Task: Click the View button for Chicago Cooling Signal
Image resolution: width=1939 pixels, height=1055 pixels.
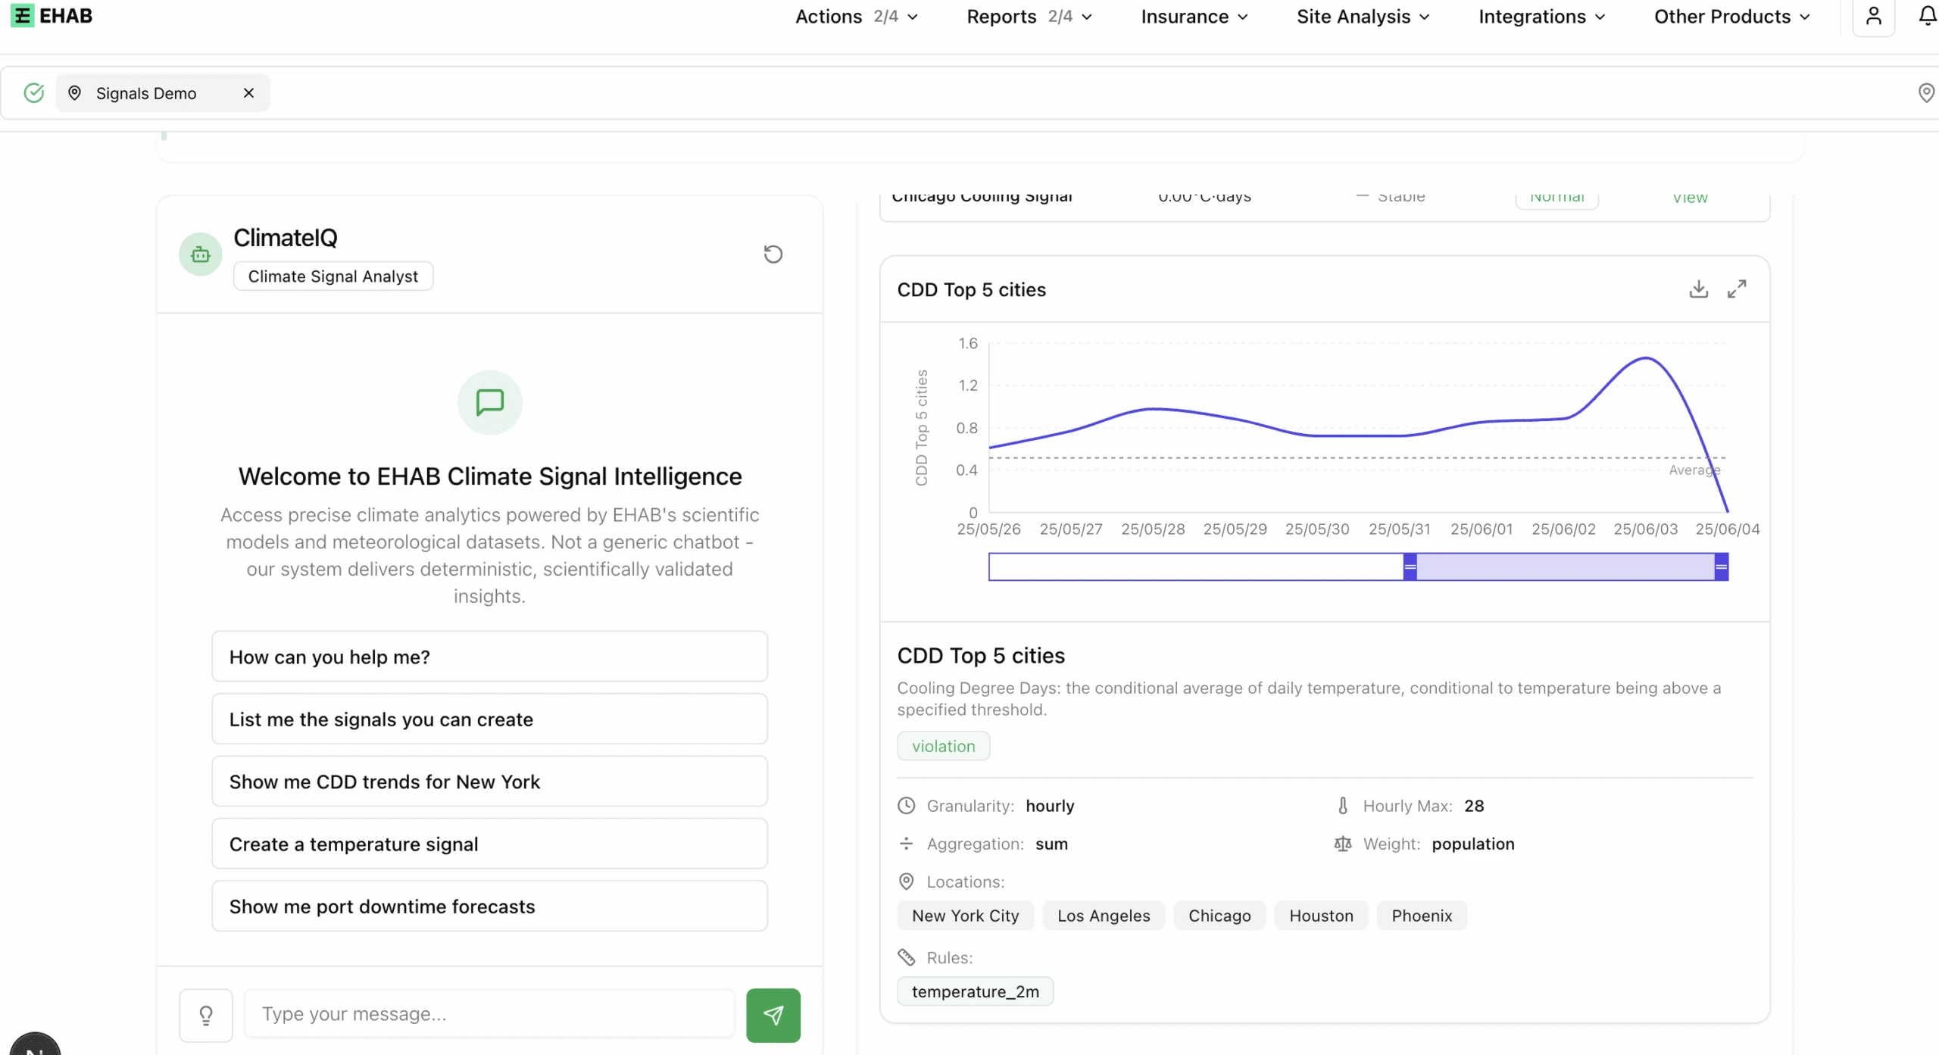Action: pos(1691,197)
